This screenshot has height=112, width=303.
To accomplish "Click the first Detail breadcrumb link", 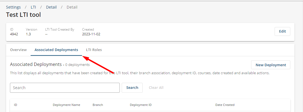I will pos(51,7).
